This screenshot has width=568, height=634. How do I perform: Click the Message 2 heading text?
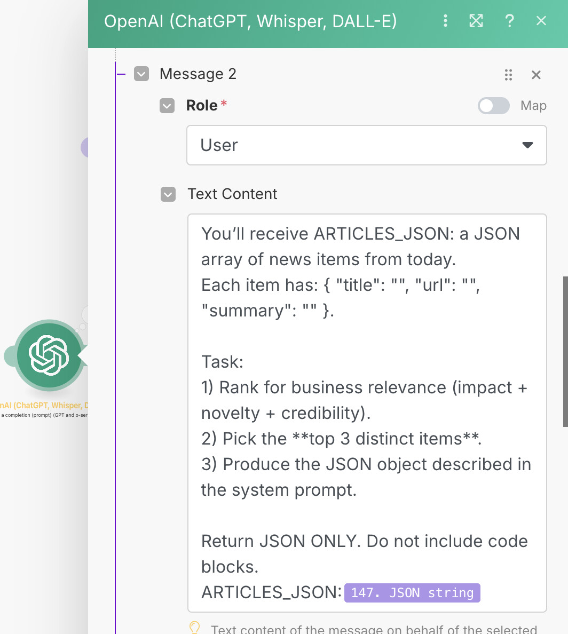click(198, 74)
